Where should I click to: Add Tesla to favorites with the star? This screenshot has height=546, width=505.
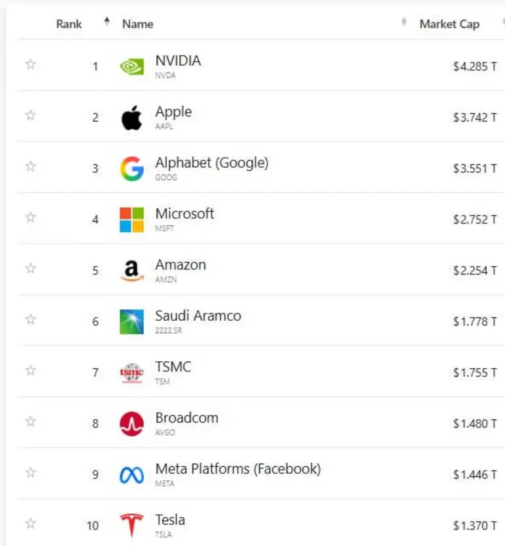[31, 524]
